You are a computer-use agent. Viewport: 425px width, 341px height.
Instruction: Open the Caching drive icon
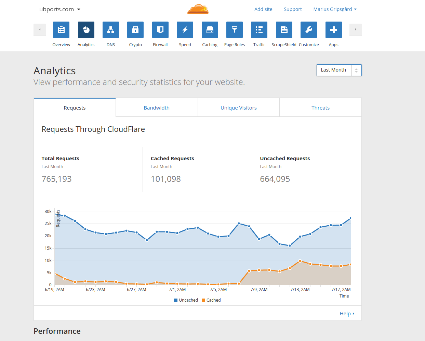point(210,30)
